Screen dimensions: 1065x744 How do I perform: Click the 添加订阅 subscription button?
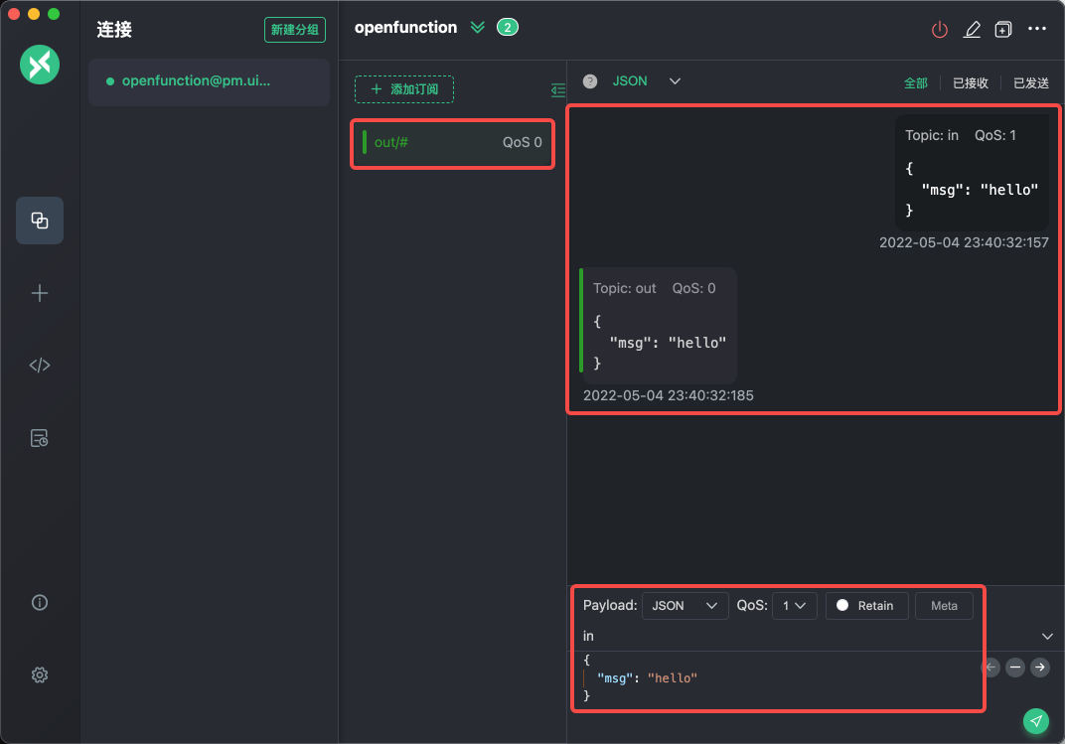(x=403, y=88)
